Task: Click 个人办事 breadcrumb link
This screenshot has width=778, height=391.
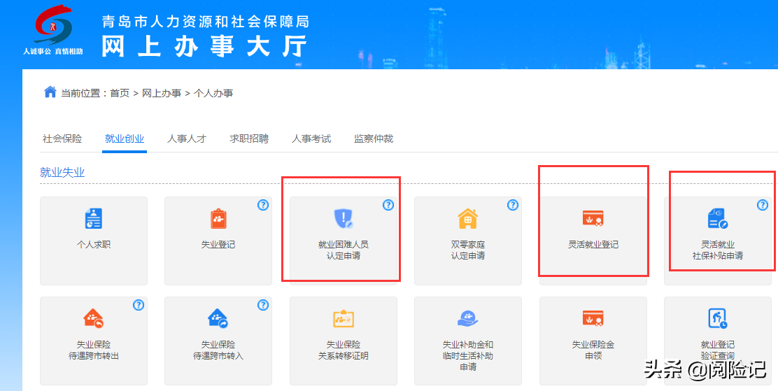Action: click(x=213, y=93)
